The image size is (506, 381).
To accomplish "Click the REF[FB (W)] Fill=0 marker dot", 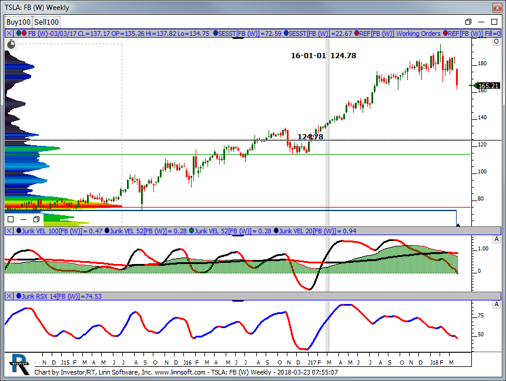I will coord(445,34).
